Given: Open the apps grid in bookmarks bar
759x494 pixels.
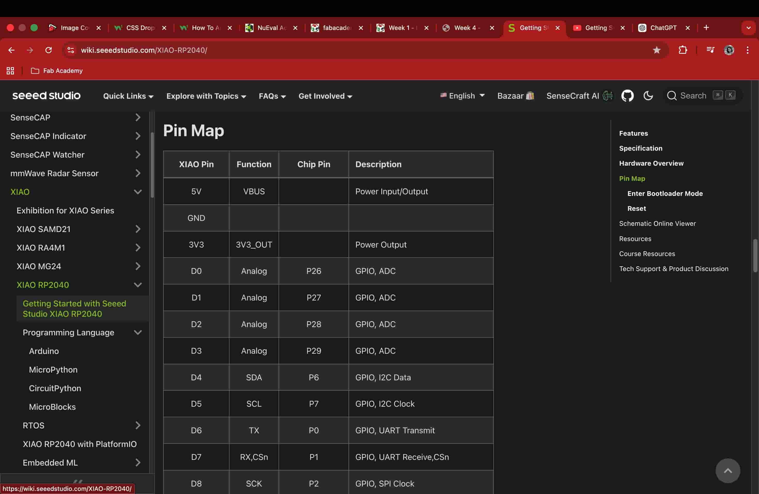Looking at the screenshot, I should coord(10,71).
